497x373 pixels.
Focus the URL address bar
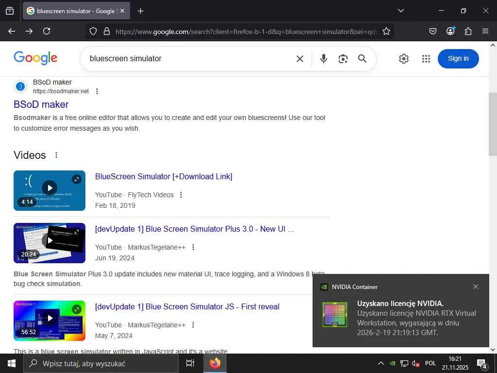(x=246, y=32)
